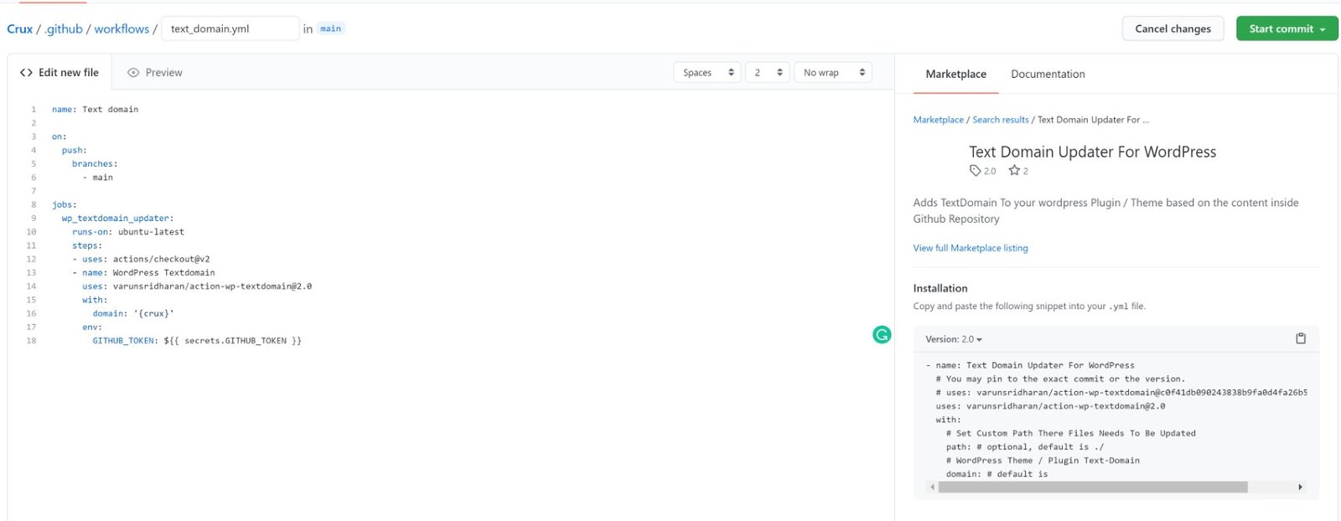Go to the Crux repository link
The height and width of the screenshot is (521, 1341).
pyautogui.click(x=20, y=28)
